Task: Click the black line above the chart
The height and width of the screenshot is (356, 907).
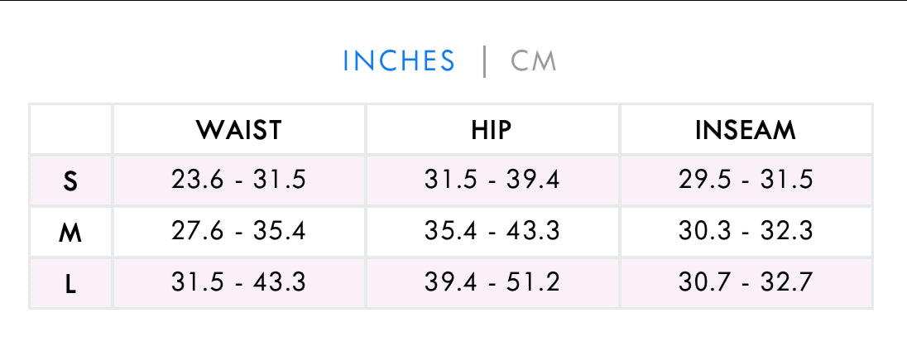Action: tap(453, 1)
